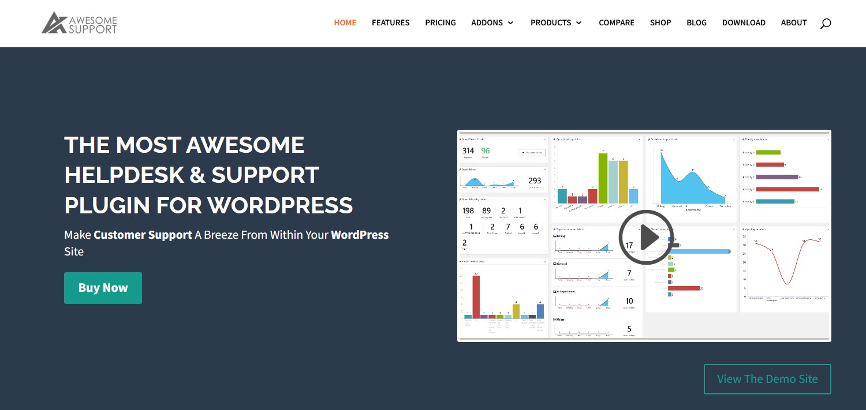Viewport: 866px width, 410px height.
Task: Click the blue area chart widget
Action: [691, 179]
